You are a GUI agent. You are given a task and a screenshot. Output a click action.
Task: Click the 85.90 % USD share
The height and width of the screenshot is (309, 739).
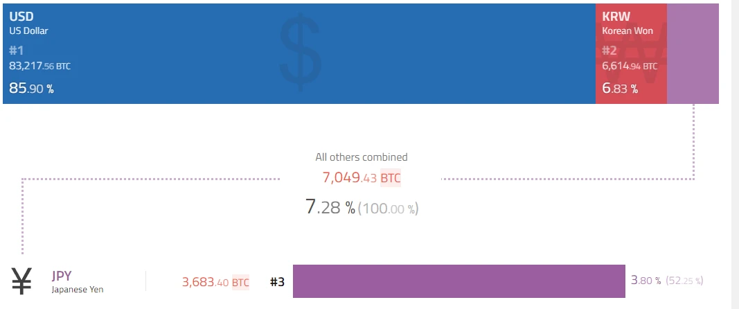point(31,88)
